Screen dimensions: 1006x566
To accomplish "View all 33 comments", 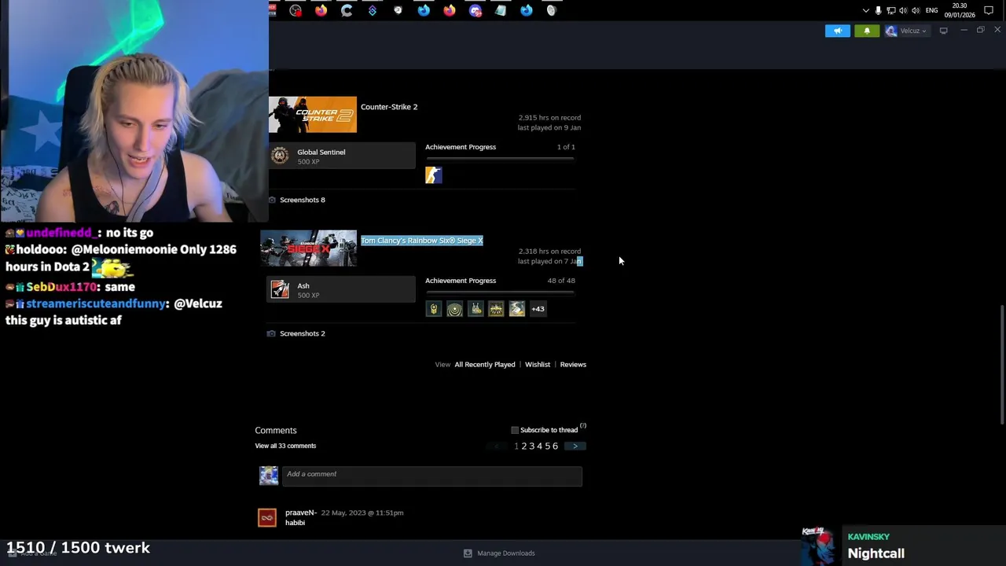I will (x=285, y=446).
